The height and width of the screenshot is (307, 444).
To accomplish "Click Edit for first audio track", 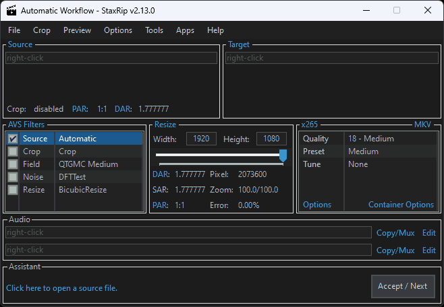I will [x=428, y=233].
